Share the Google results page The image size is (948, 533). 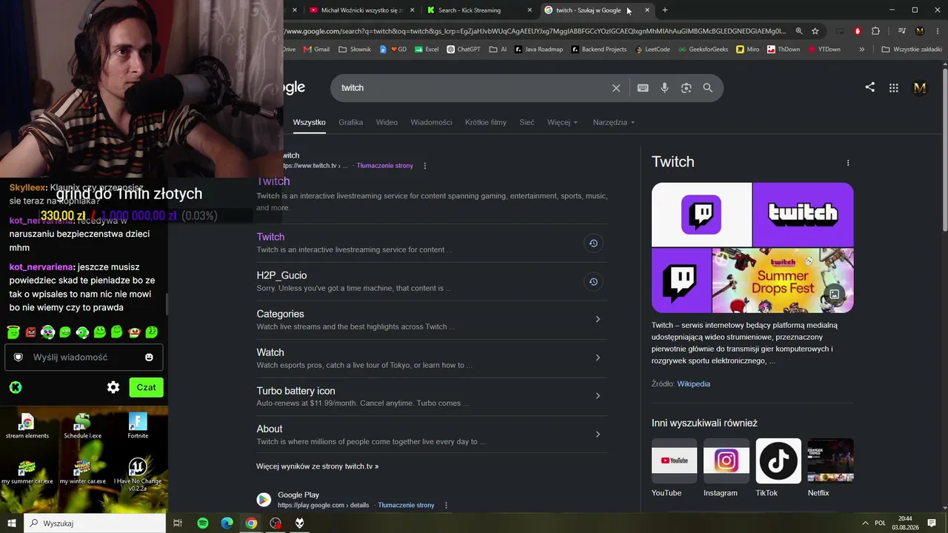[x=870, y=87]
